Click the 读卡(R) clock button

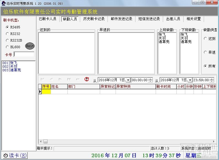[x=15, y=155]
